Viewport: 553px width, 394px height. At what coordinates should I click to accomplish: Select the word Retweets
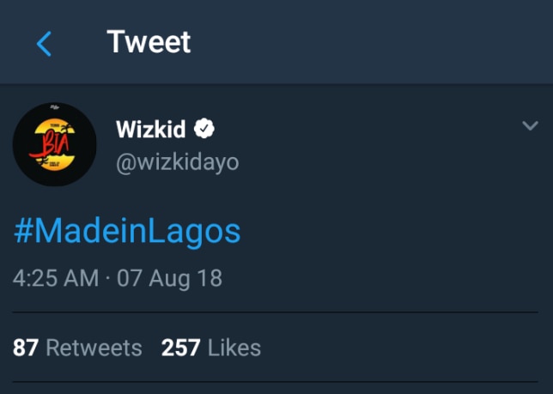(94, 348)
